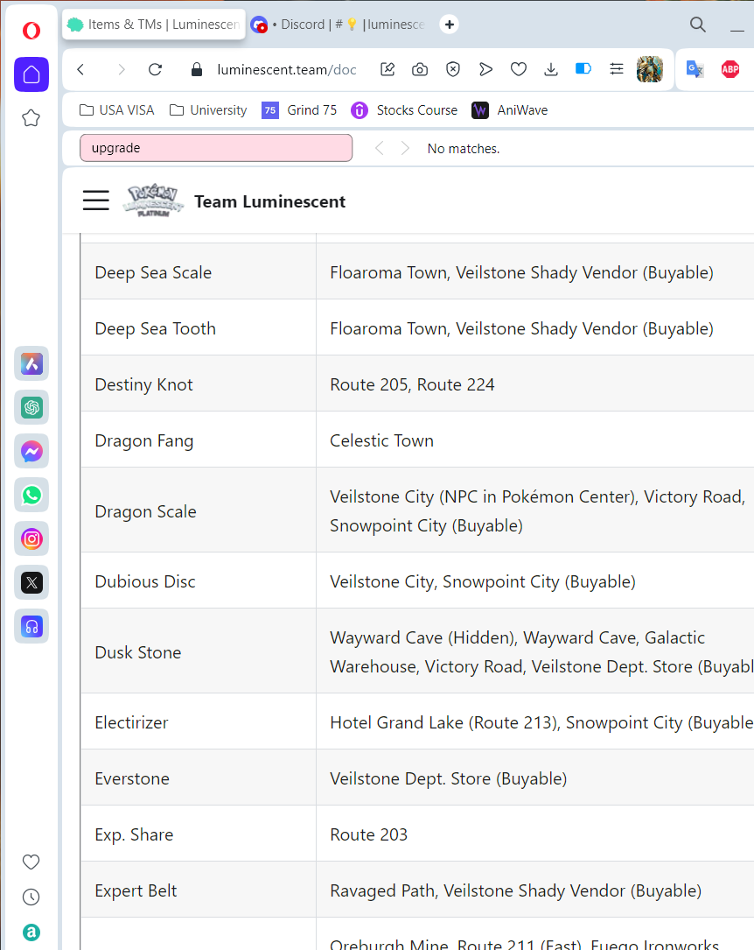Open the USA VISA bookmark folder
754x950 pixels.
[117, 110]
